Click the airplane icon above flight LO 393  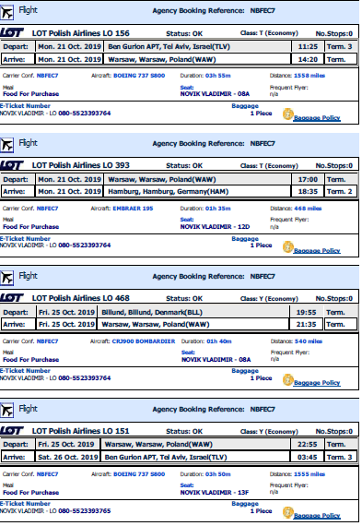(6, 146)
